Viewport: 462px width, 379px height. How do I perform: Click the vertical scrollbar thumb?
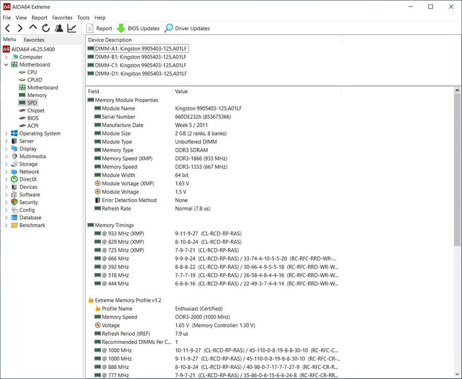(457, 170)
